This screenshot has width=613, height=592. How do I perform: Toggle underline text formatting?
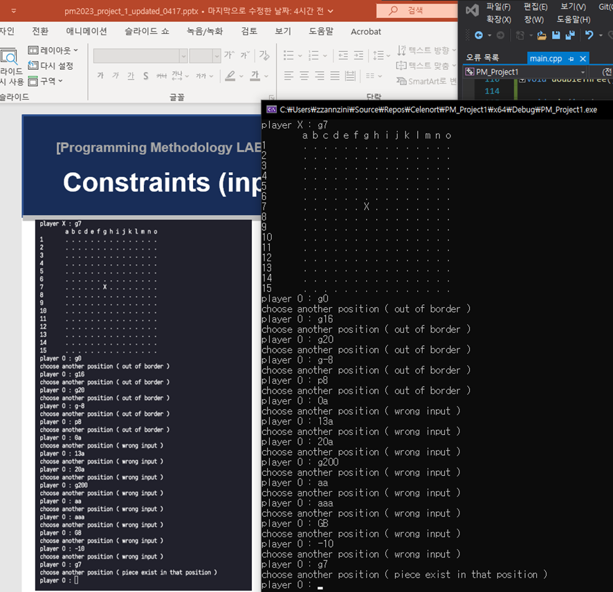131,76
